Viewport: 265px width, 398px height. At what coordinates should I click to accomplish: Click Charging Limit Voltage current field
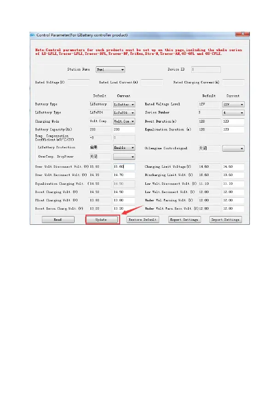233,167
